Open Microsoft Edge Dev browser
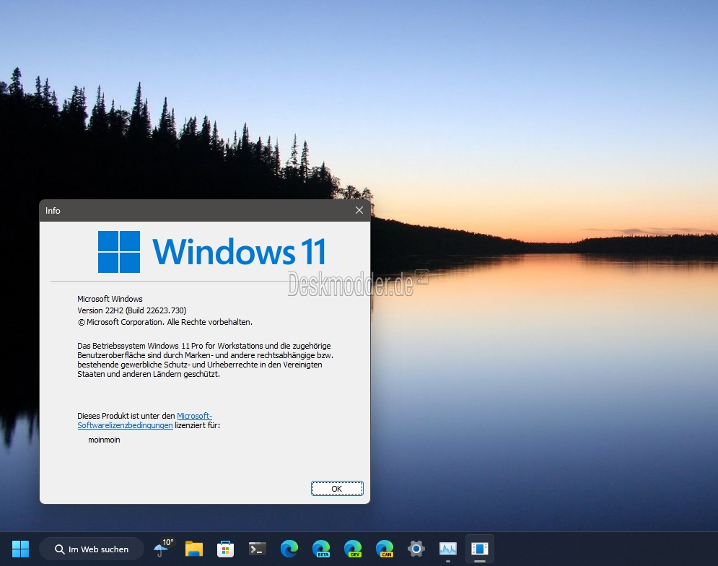Viewport: 718px width, 566px height. coord(353,549)
